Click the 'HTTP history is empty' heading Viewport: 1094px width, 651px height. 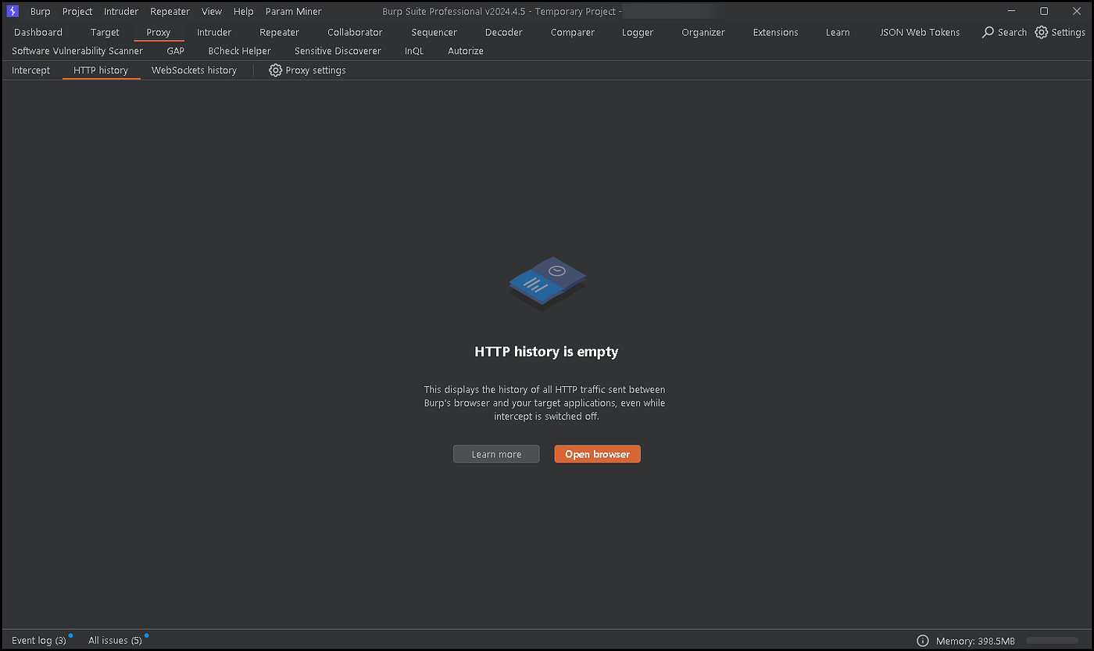pyautogui.click(x=546, y=352)
